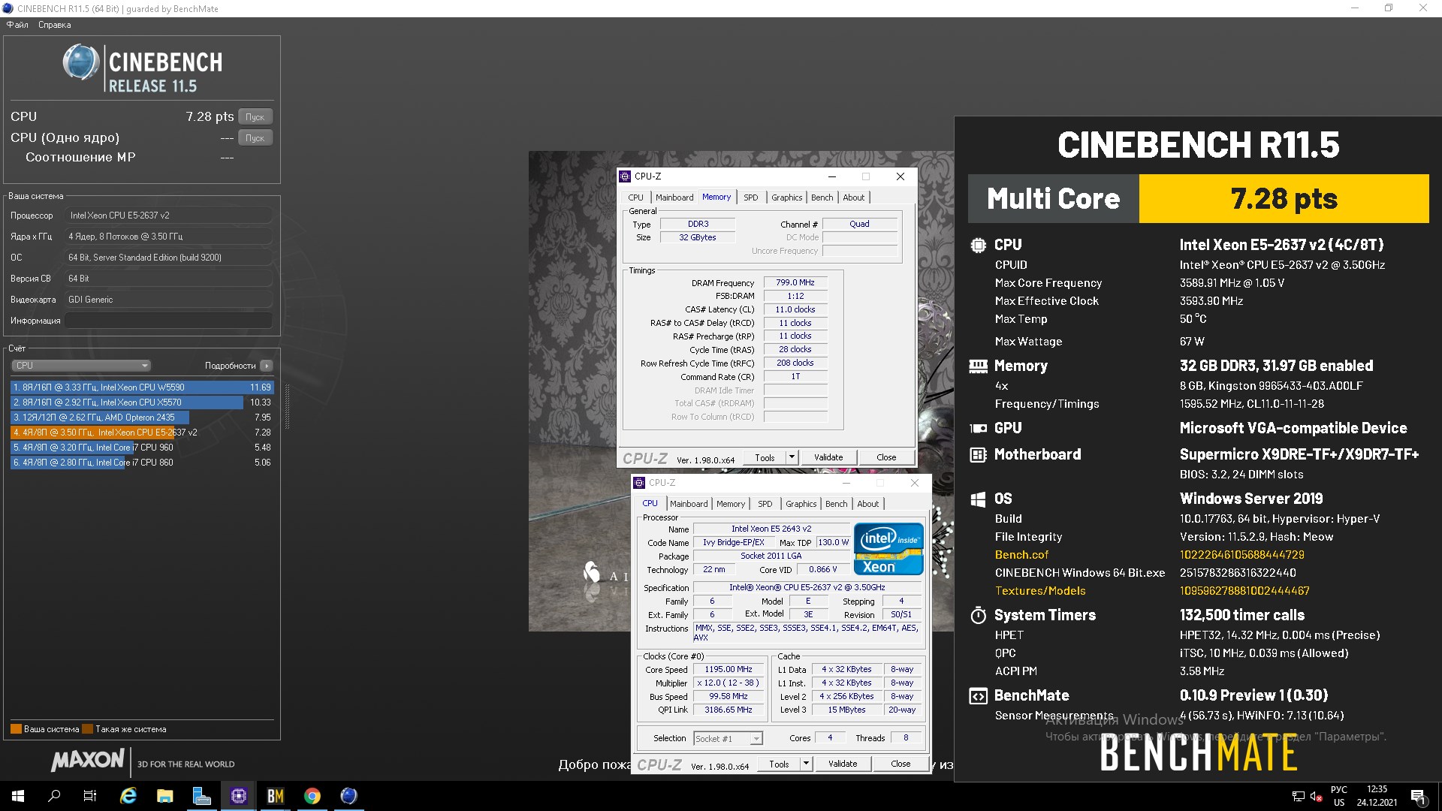Screen dimensions: 1442x811
Task: Click the Информация input field
Action: [168, 321]
